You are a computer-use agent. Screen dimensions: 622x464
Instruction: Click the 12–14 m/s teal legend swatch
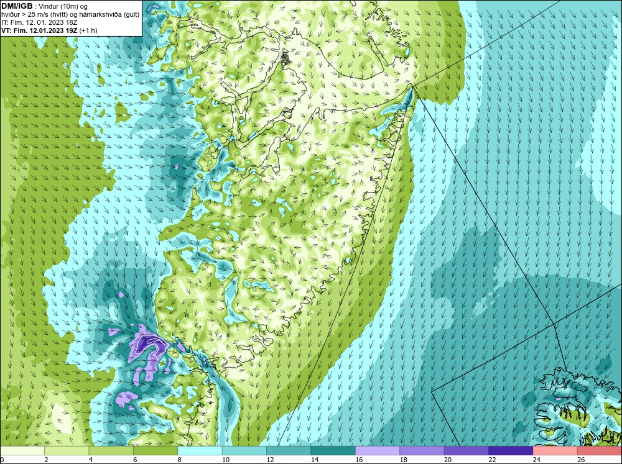click(289, 450)
